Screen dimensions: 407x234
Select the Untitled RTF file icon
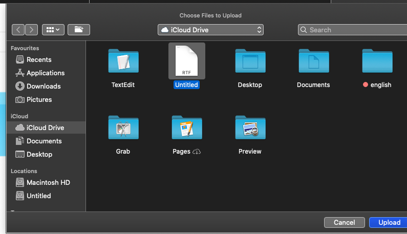[187, 61]
